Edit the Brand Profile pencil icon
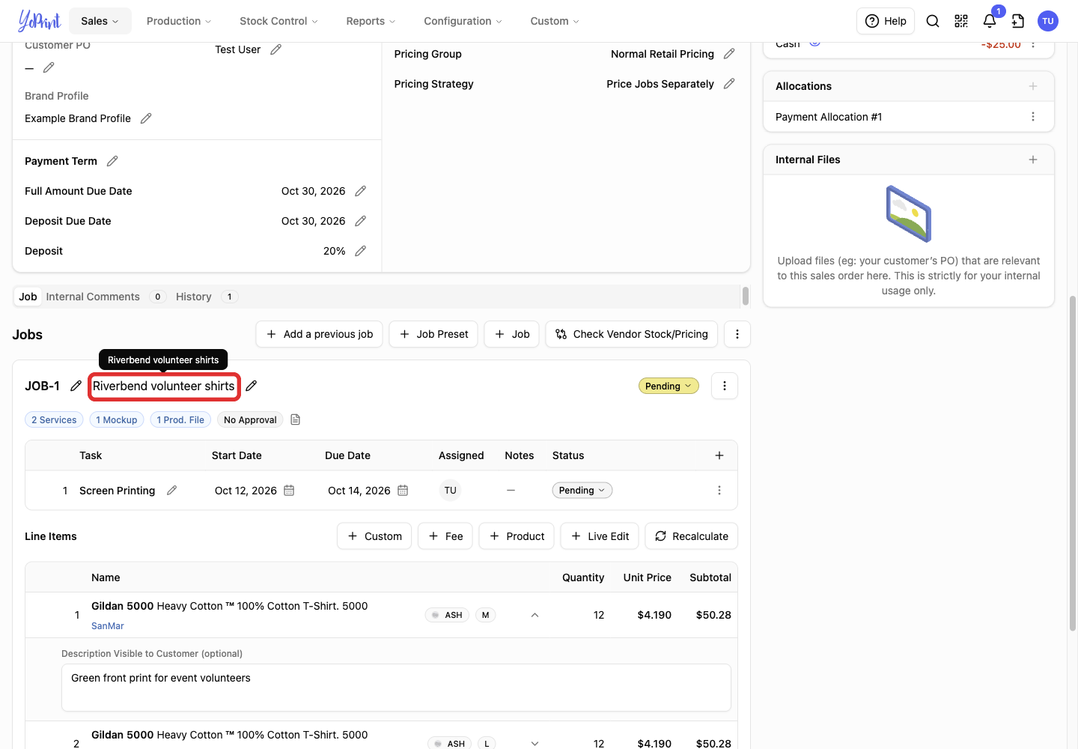 click(146, 118)
